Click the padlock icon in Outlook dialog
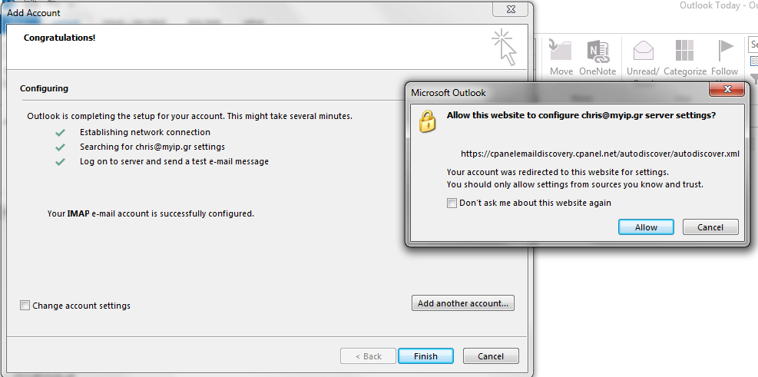Viewport: 758px width, 377px height. coord(425,121)
